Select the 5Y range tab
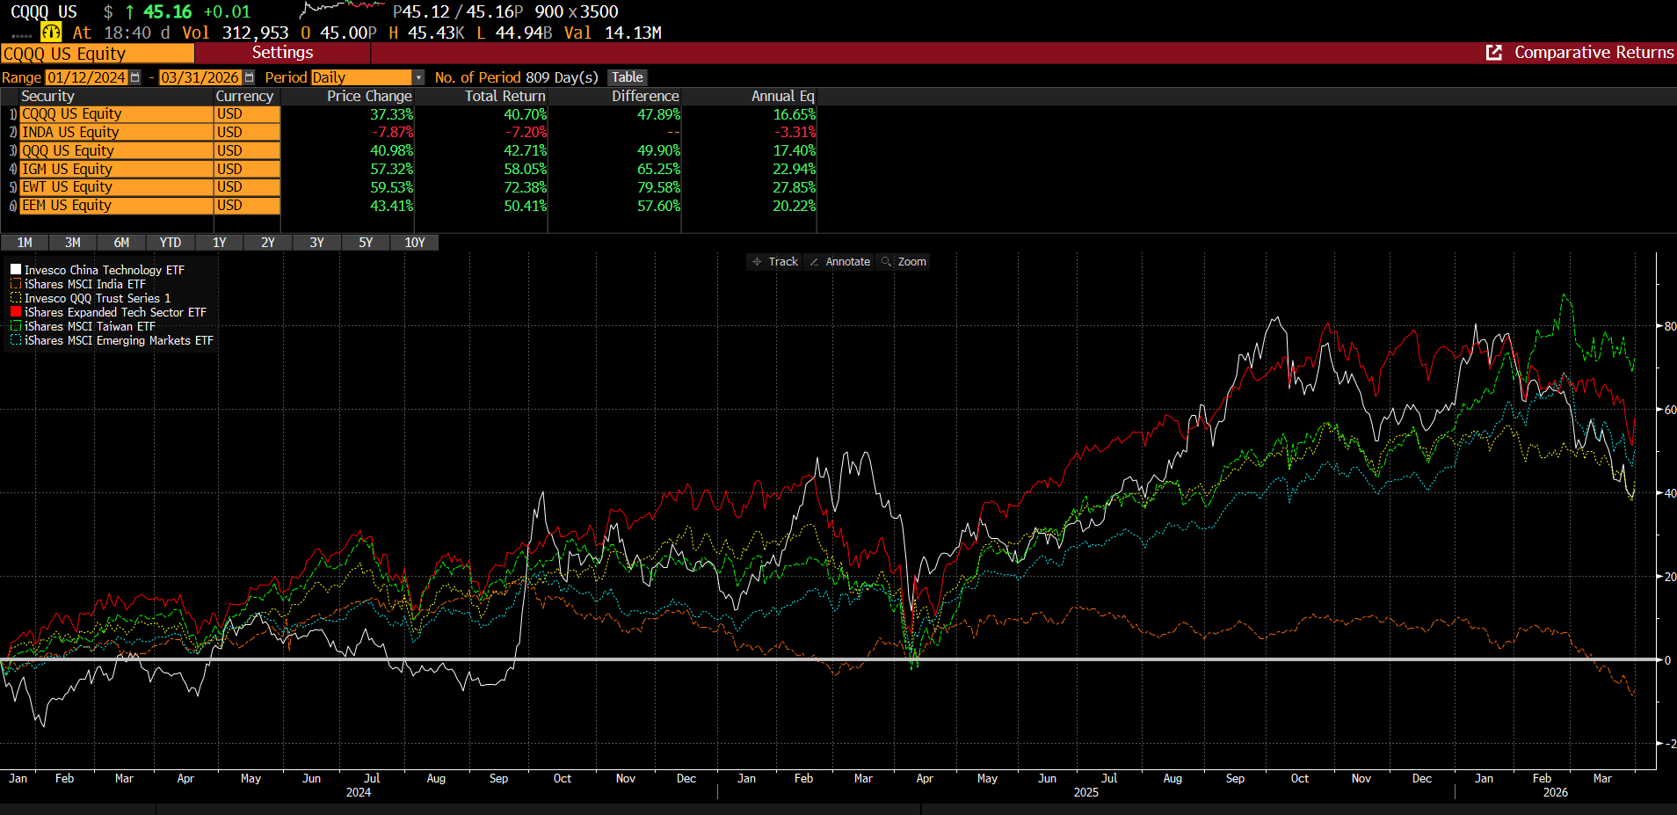 tap(366, 243)
